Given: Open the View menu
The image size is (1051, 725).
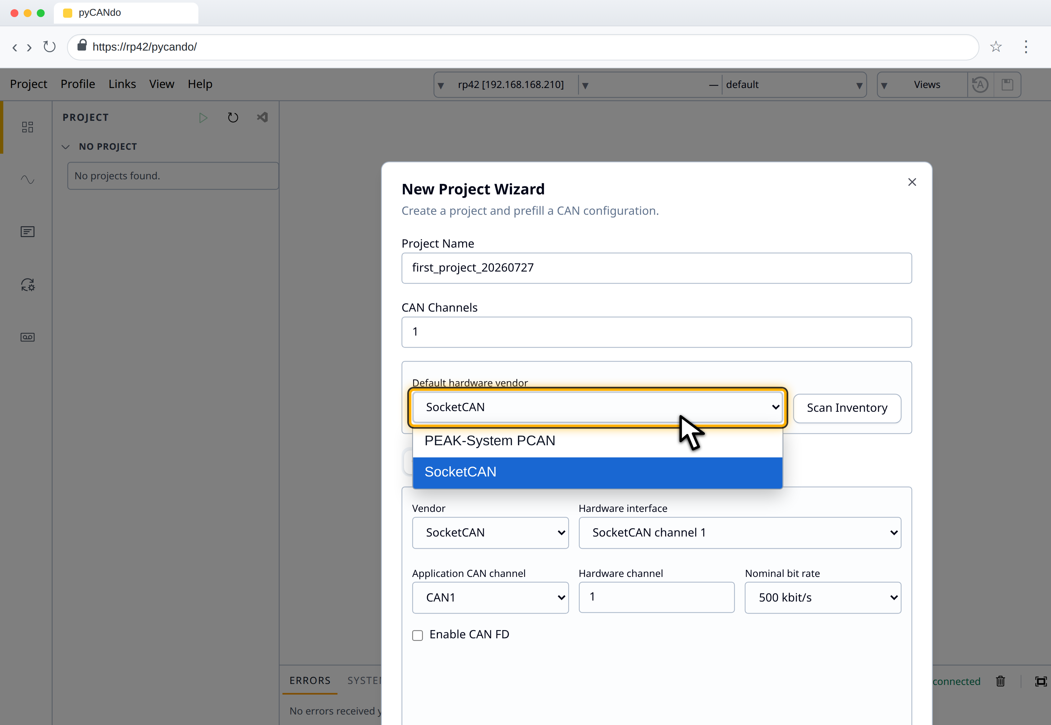Looking at the screenshot, I should coord(162,84).
